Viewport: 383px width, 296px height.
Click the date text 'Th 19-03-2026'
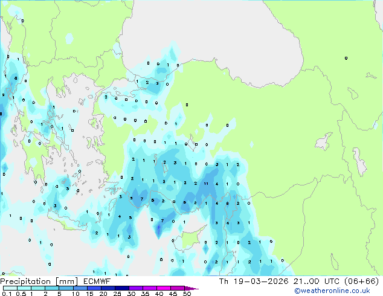click(x=254, y=282)
